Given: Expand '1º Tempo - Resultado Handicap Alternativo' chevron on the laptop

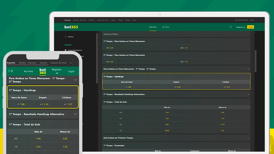Looking at the screenshot, I should (x=248, y=95).
